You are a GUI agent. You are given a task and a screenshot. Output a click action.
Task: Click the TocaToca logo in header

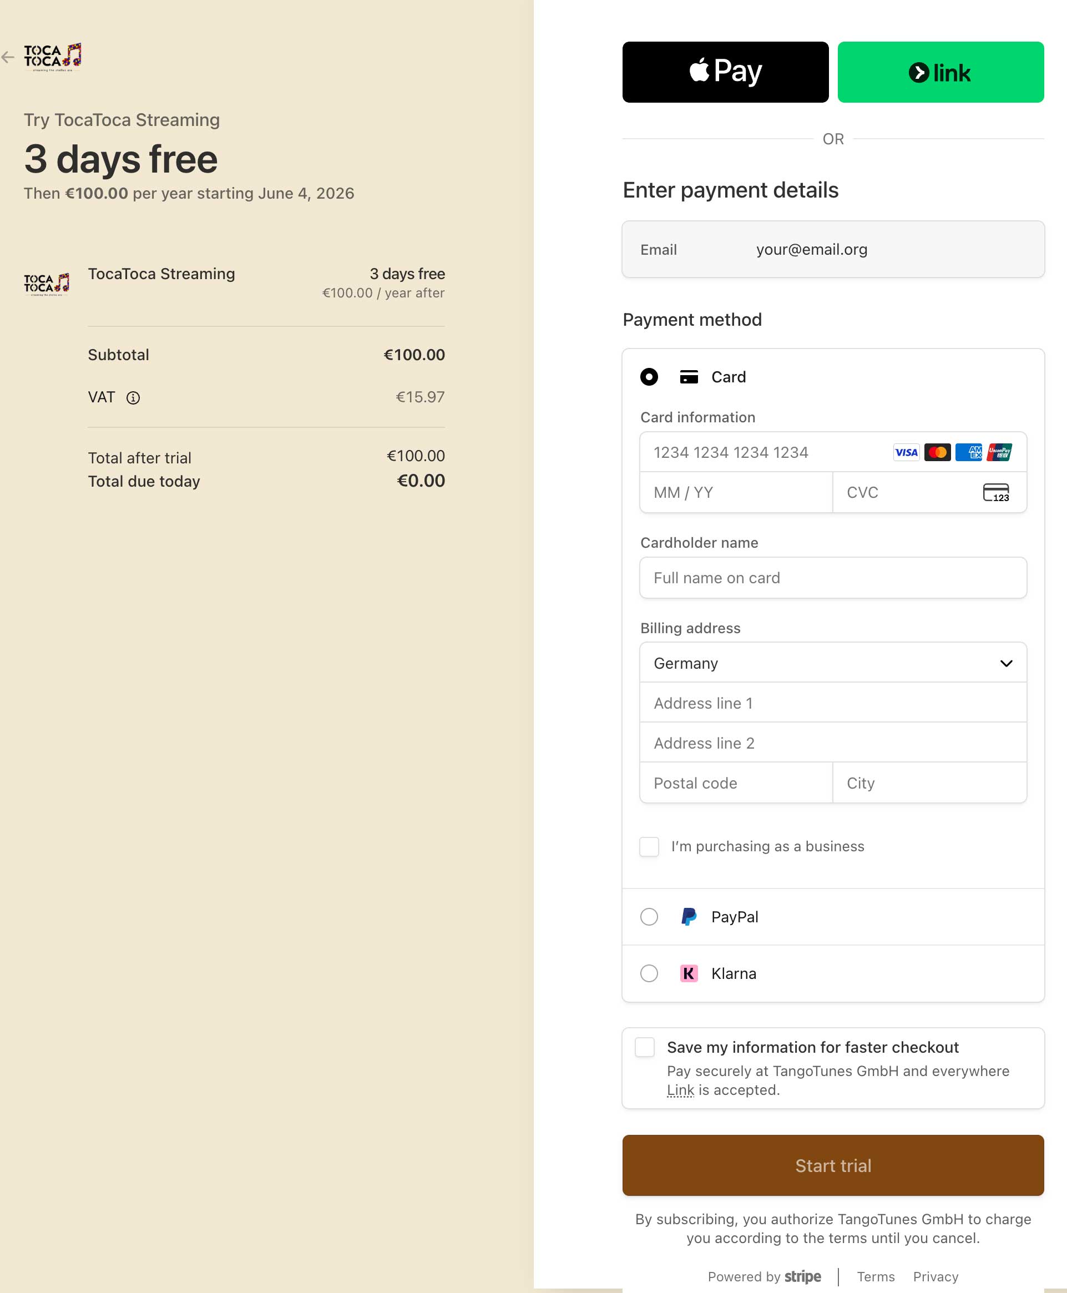[53, 57]
